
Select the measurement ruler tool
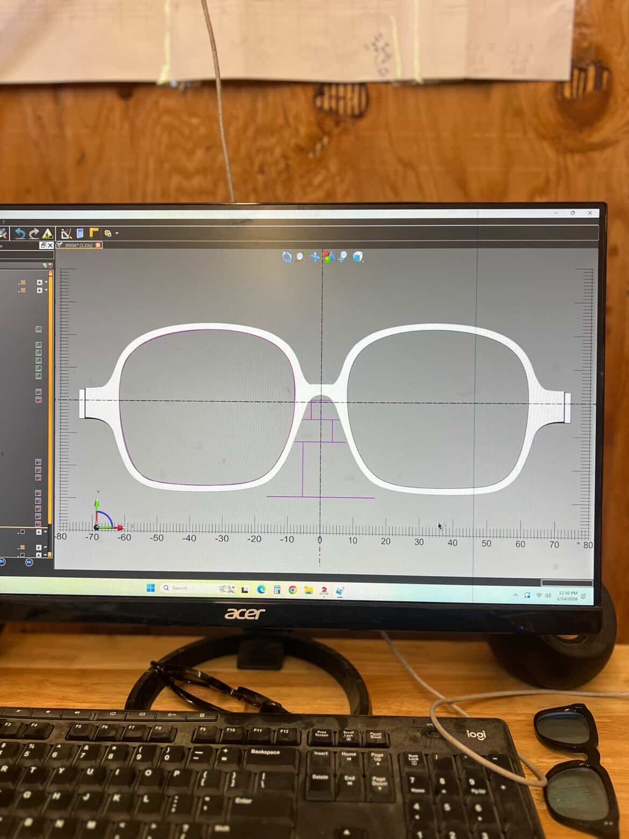point(66,233)
